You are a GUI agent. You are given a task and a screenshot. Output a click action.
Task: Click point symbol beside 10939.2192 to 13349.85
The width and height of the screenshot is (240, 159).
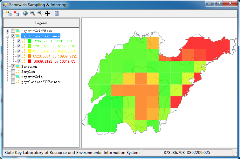click(x=24, y=61)
